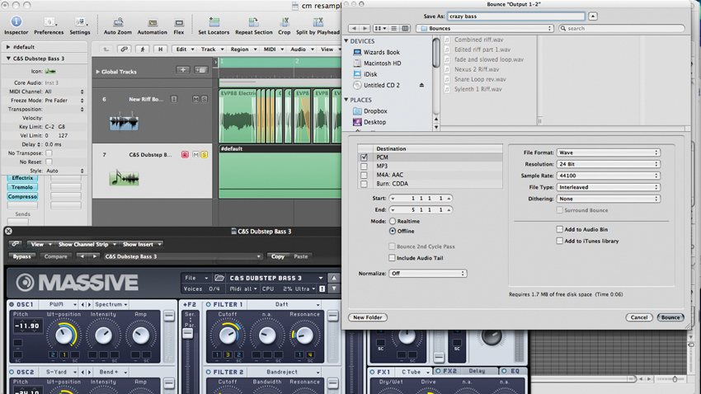This screenshot has width=701, height=394.
Task: Create a New Folder in the save dialog
Action: coord(368,317)
